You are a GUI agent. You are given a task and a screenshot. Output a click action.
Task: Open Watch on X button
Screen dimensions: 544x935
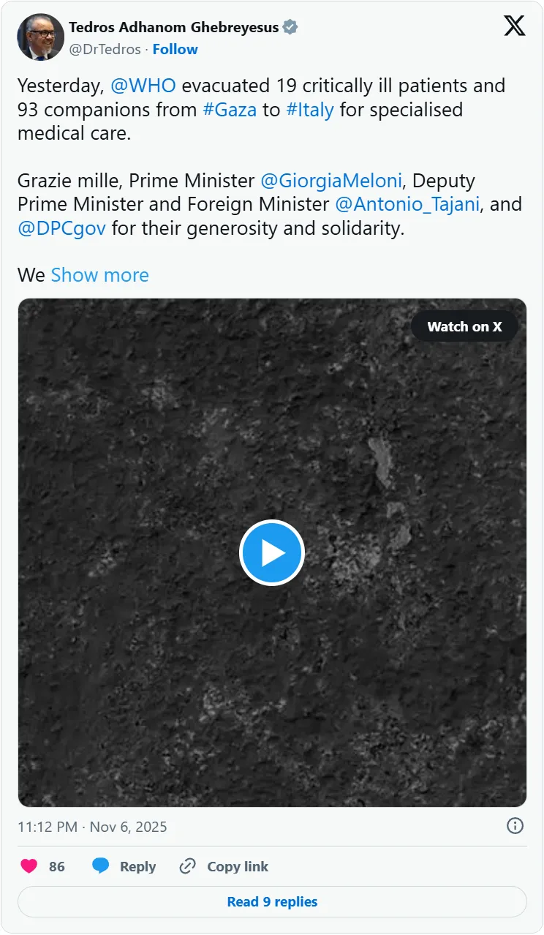pos(464,327)
